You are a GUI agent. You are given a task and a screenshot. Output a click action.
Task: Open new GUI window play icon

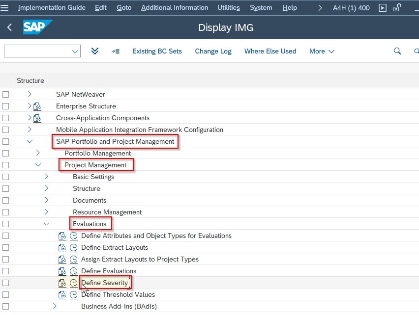click(x=383, y=8)
